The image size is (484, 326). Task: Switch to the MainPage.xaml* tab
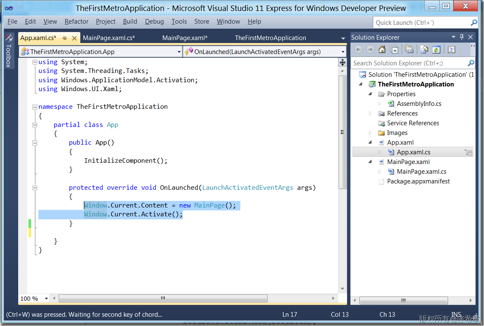(x=185, y=38)
